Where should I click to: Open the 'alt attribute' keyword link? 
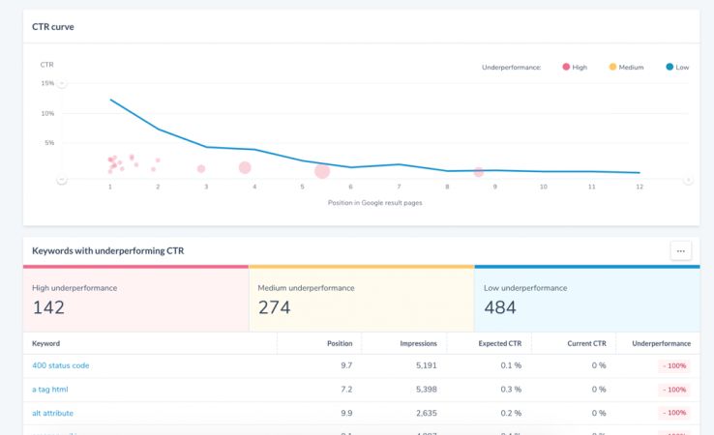click(52, 413)
